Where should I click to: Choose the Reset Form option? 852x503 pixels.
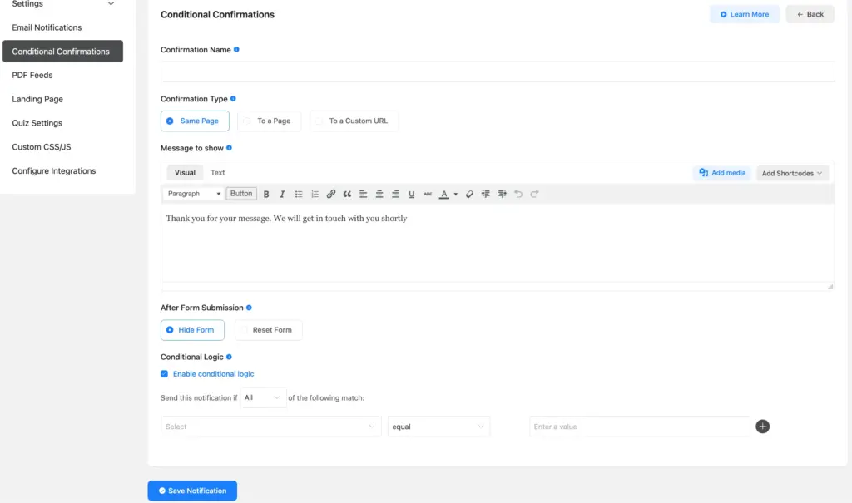269,330
